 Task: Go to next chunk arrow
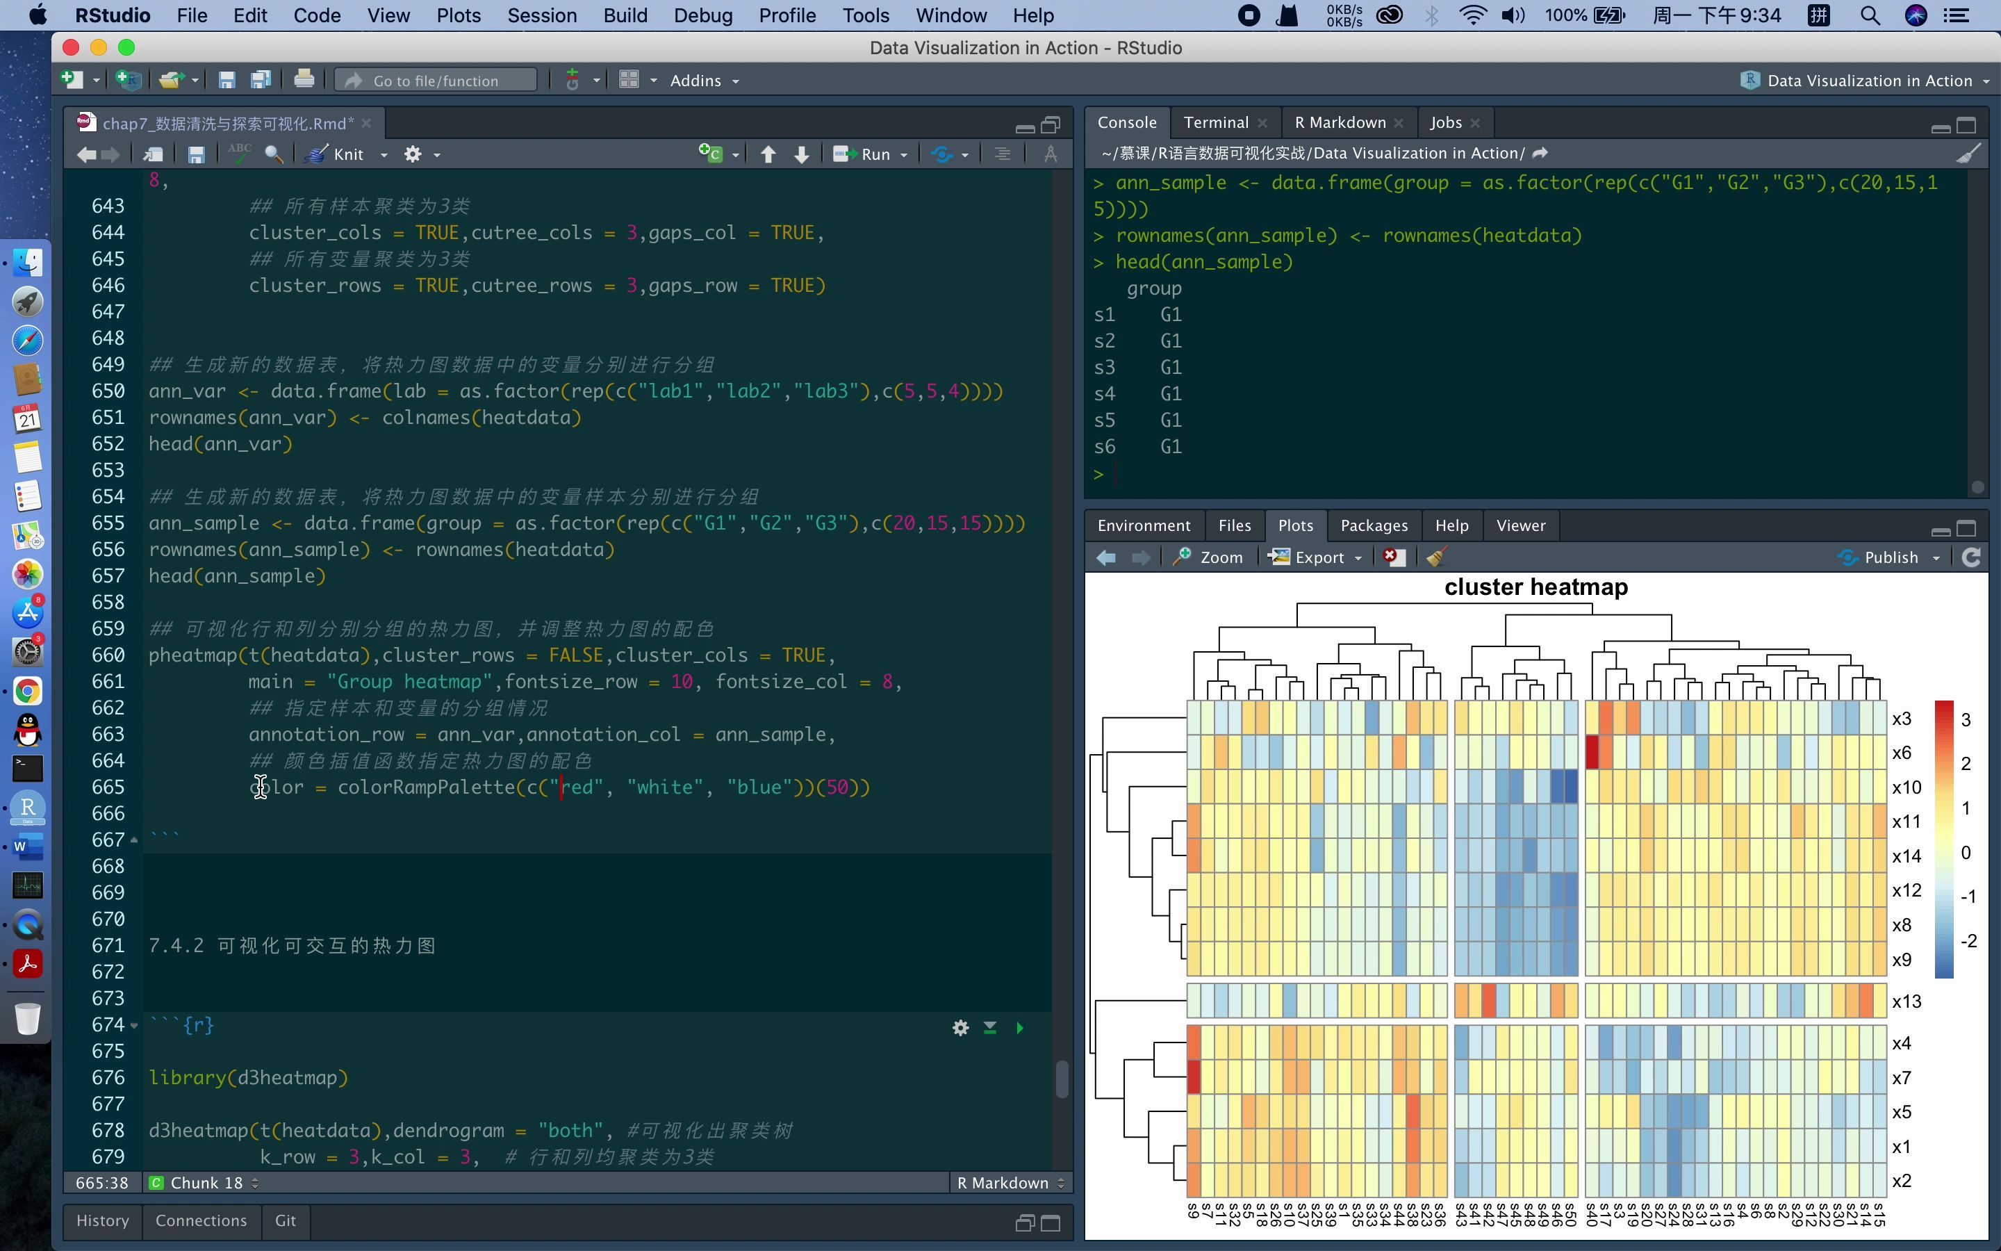[x=801, y=154]
